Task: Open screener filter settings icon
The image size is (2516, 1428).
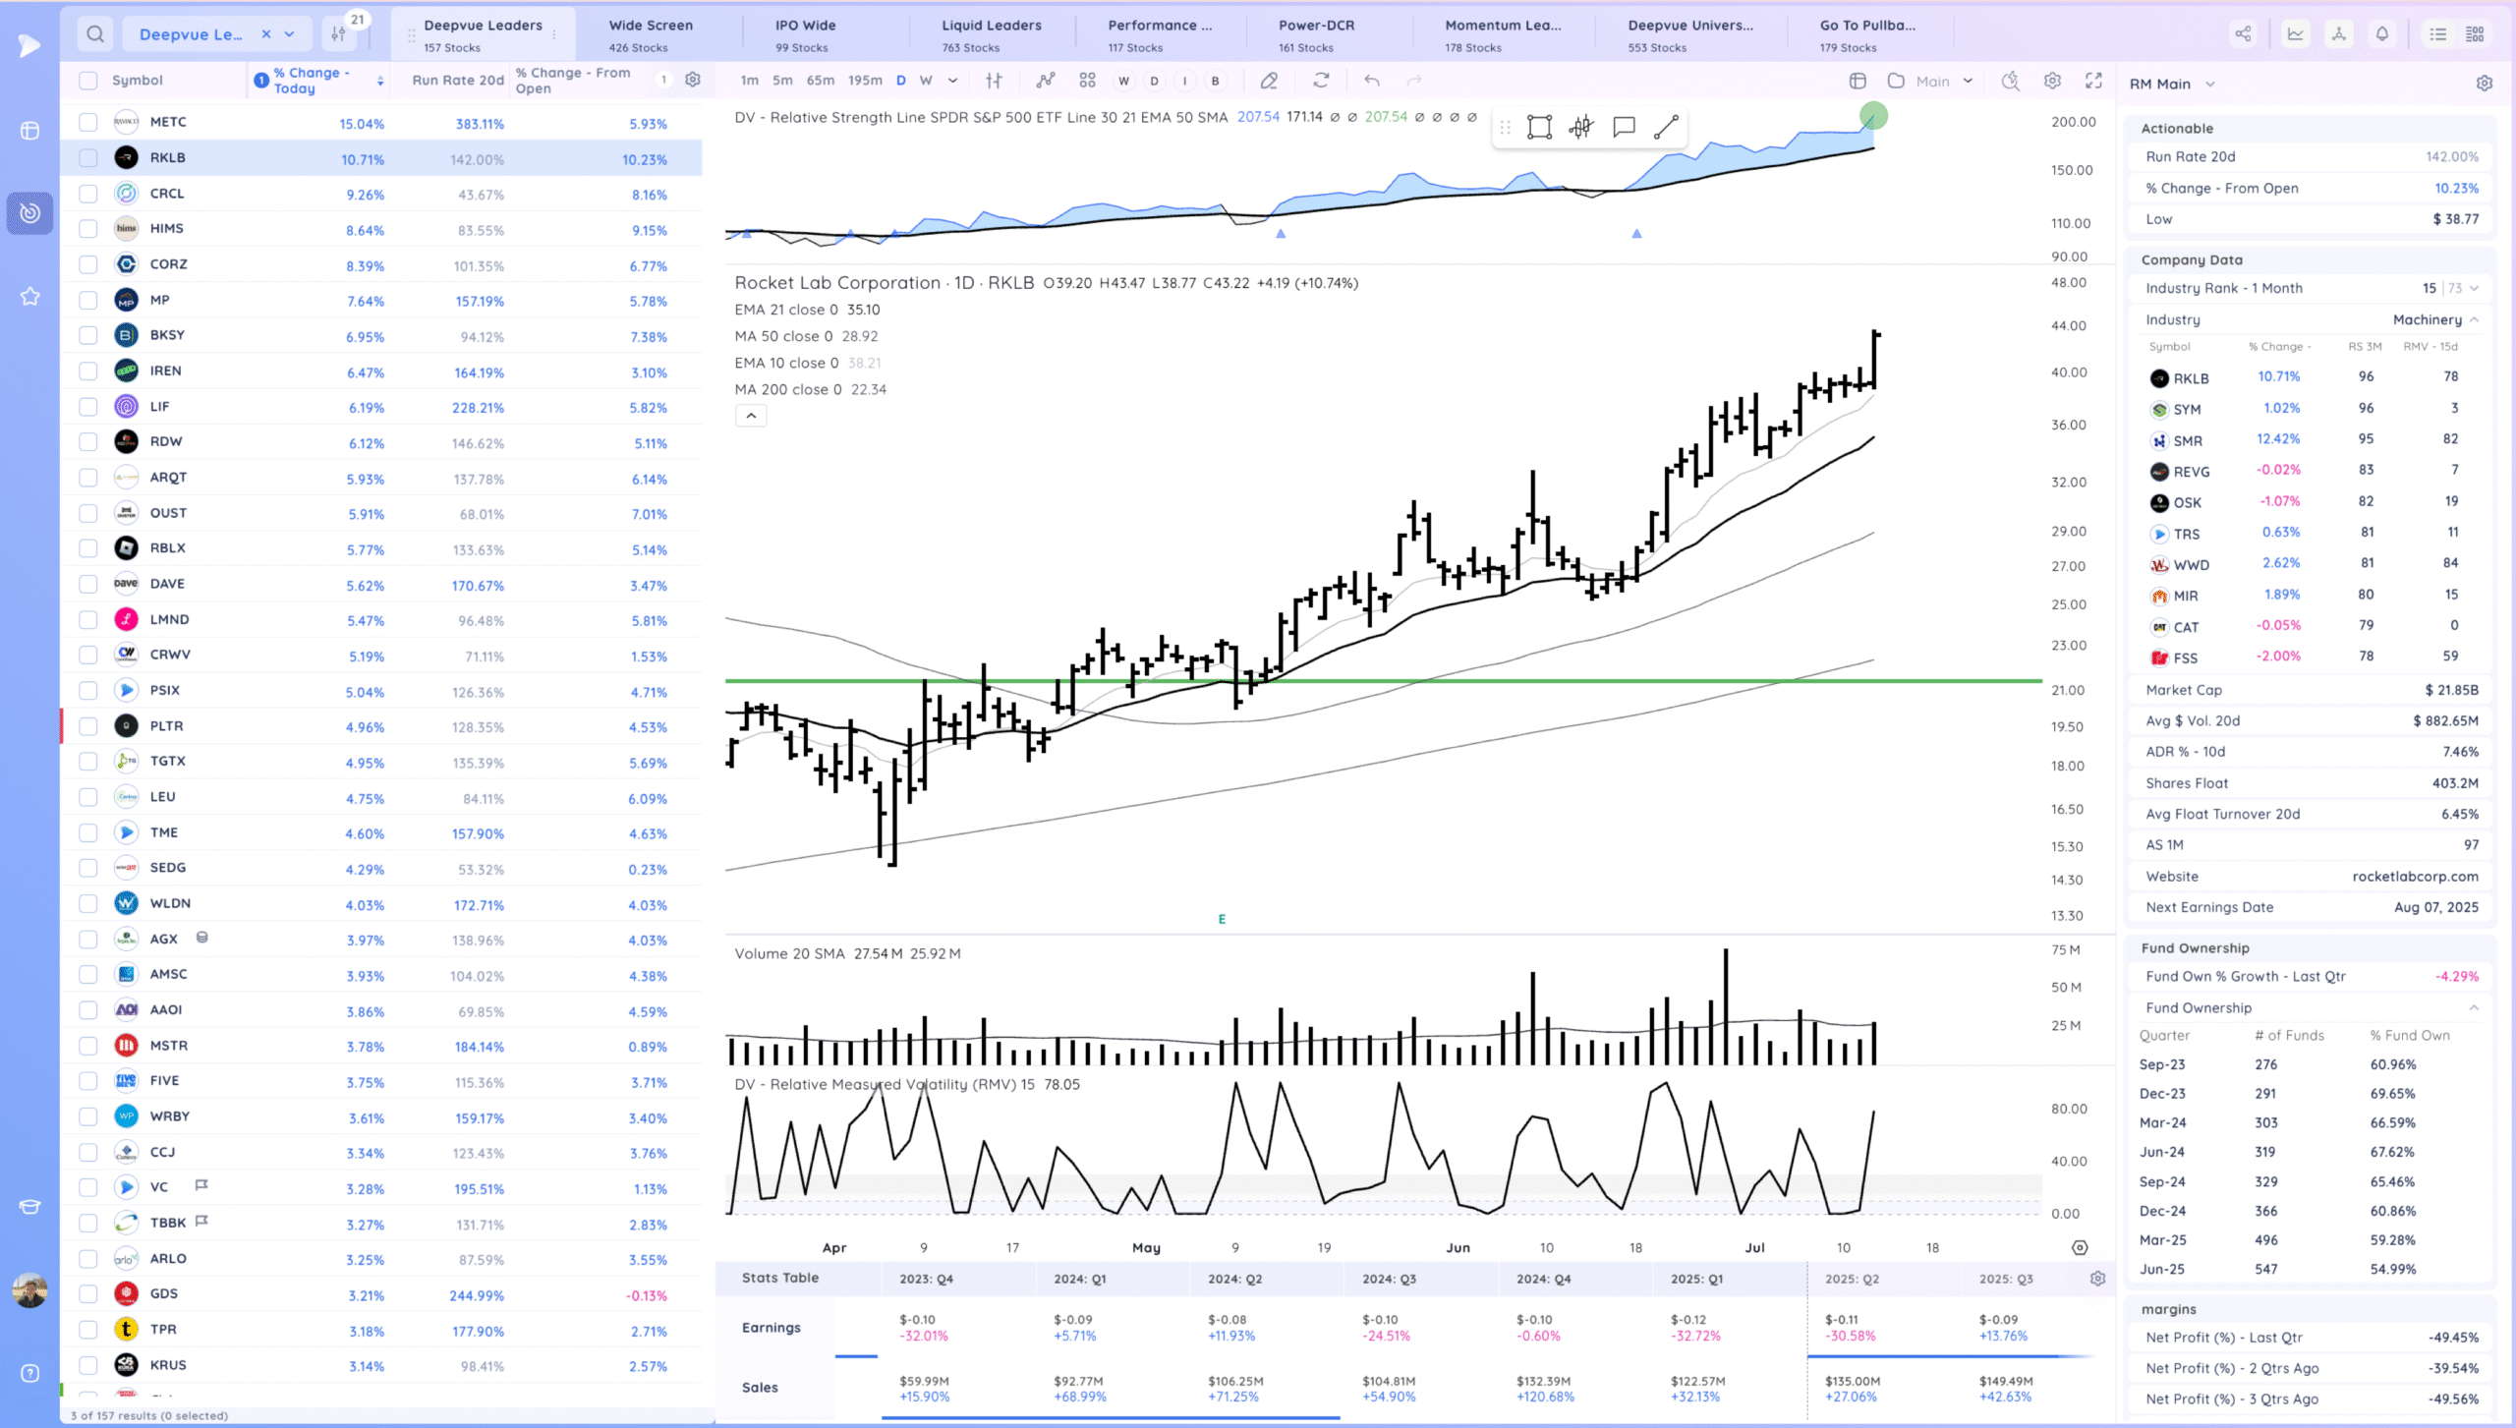Action: point(338,34)
